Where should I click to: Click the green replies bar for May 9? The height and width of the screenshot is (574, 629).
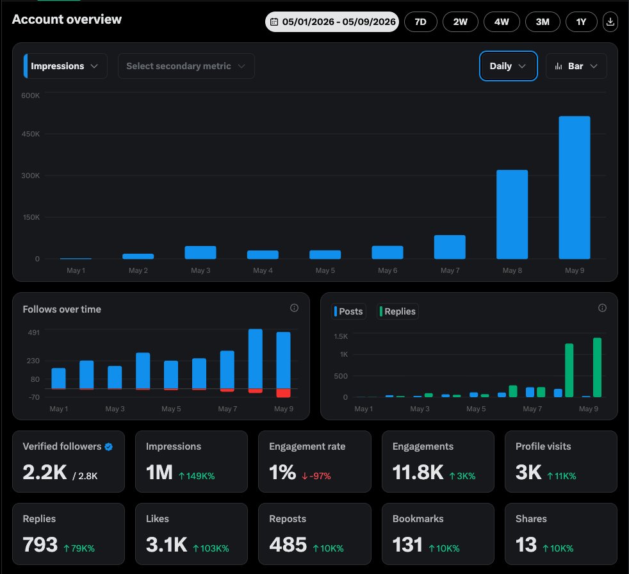[597, 368]
